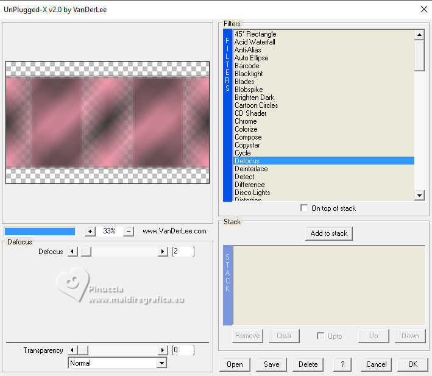Close the UnPlugged-X dialog
432x376 pixels.
tap(424, 9)
